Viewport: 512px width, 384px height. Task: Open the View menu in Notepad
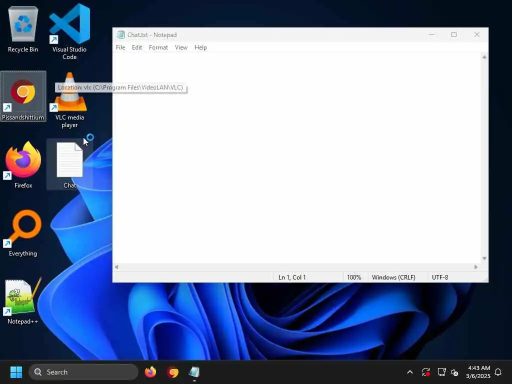[x=181, y=47]
